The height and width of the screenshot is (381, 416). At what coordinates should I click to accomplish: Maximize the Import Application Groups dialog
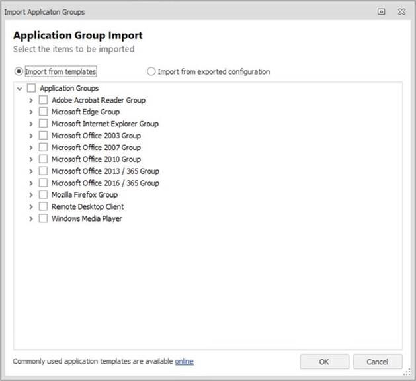(x=381, y=12)
